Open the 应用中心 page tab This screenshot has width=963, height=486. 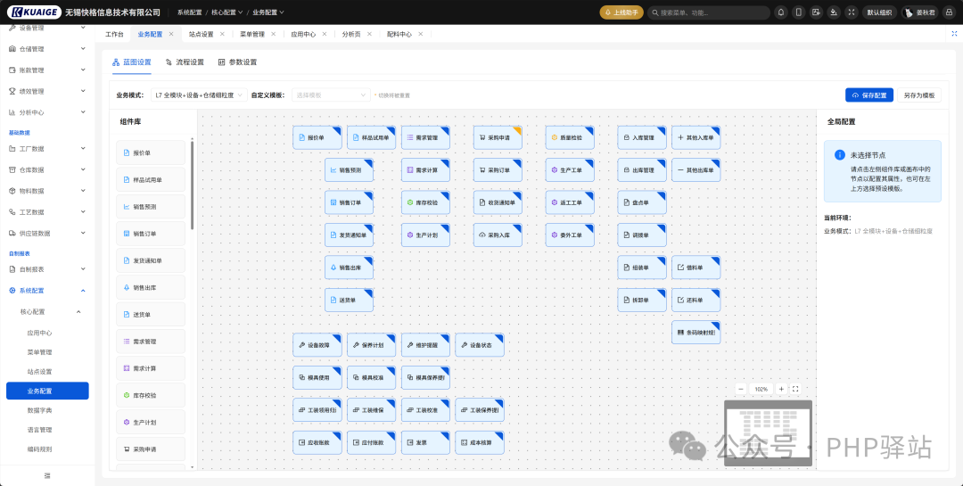pos(303,35)
